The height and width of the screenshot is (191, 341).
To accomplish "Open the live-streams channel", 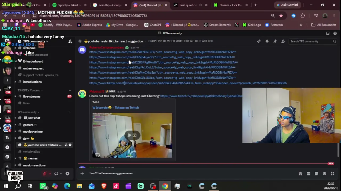I will pyautogui.click(x=44, y=96).
